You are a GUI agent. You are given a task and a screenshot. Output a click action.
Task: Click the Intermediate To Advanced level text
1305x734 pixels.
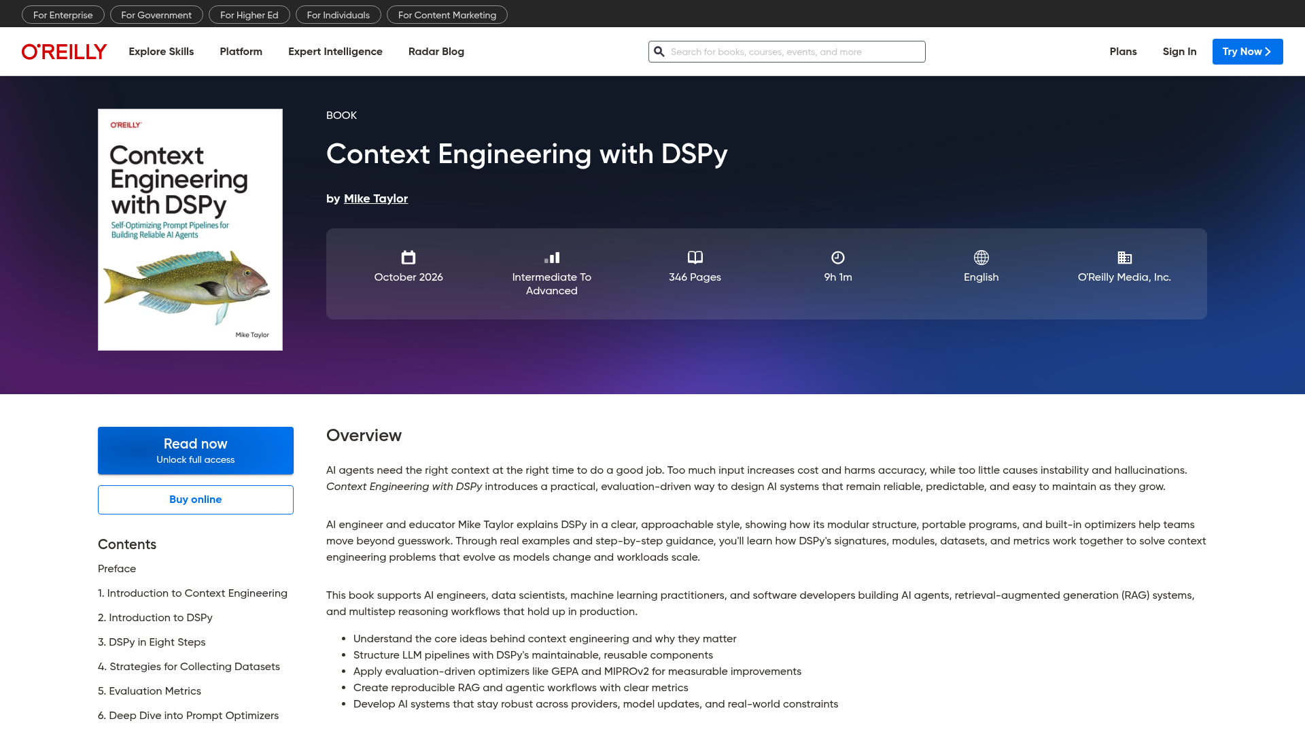point(552,284)
